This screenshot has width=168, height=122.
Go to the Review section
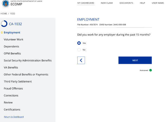tap(8, 103)
